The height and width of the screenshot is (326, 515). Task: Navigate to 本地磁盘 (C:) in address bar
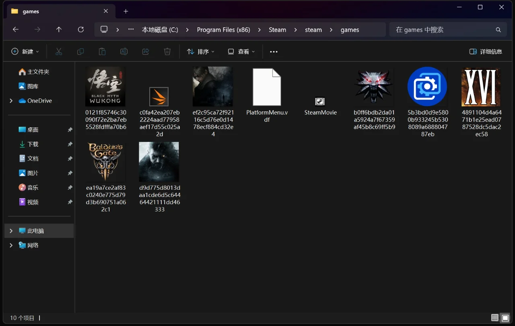(160, 30)
